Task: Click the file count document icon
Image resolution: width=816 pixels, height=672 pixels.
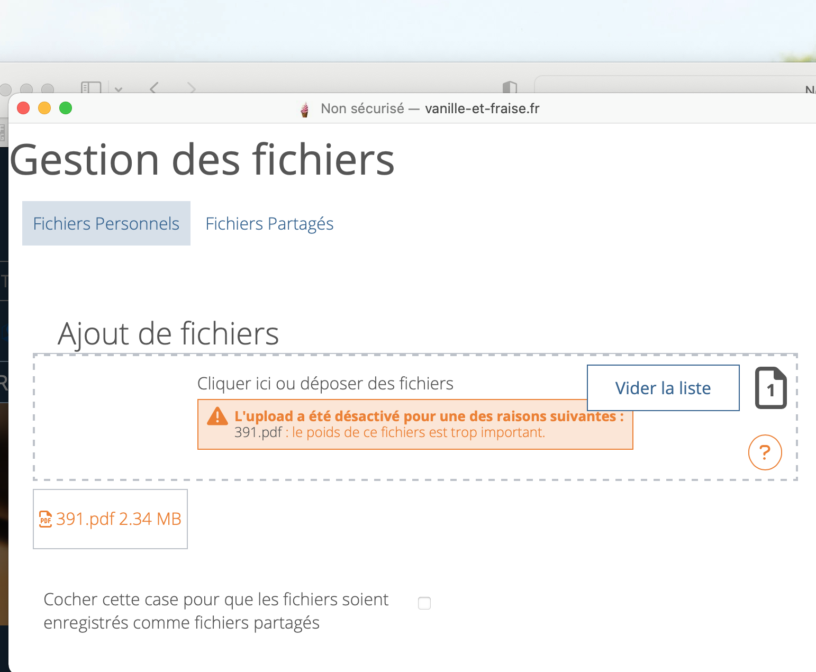Action: click(x=770, y=388)
